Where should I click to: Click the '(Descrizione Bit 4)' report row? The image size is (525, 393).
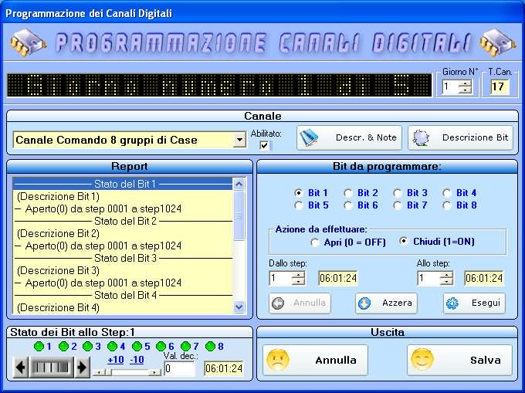coord(123,307)
